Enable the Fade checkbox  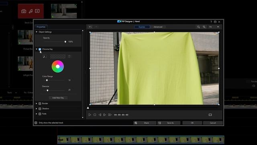(40, 114)
